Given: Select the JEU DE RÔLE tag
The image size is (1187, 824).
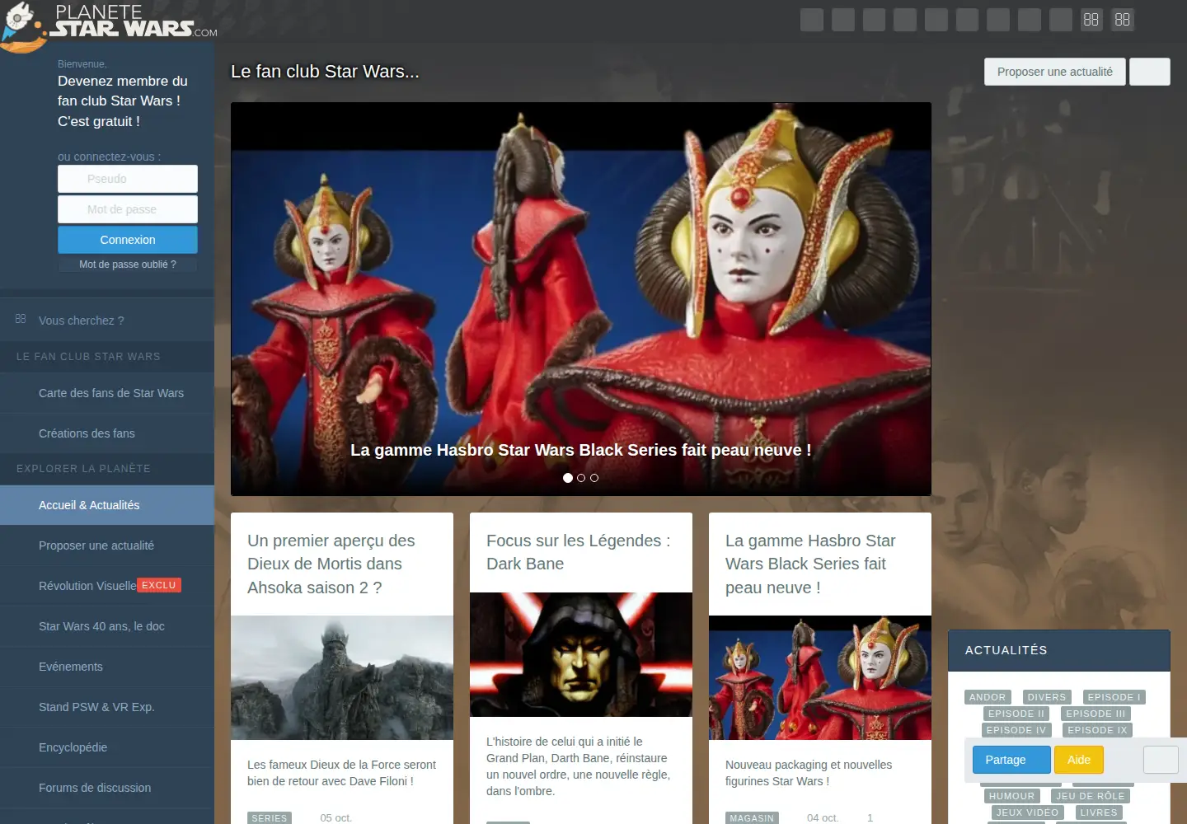Looking at the screenshot, I should [x=1091, y=796].
